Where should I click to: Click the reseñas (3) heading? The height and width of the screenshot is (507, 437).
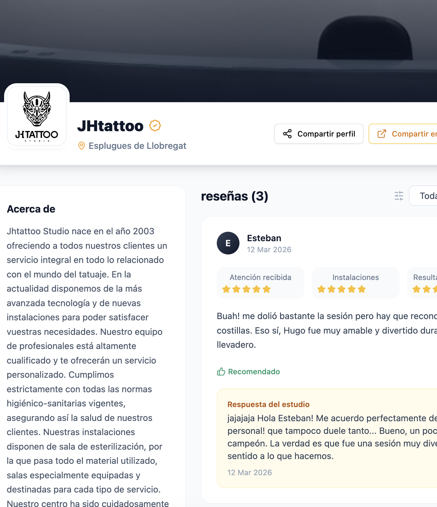tap(235, 196)
